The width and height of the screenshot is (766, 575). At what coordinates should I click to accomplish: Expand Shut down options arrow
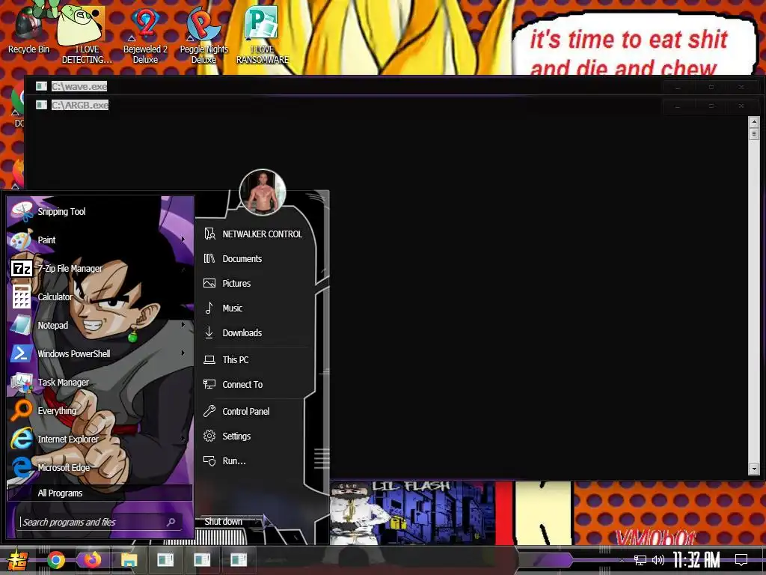(x=257, y=522)
